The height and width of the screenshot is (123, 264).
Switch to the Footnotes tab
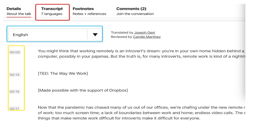point(89,11)
